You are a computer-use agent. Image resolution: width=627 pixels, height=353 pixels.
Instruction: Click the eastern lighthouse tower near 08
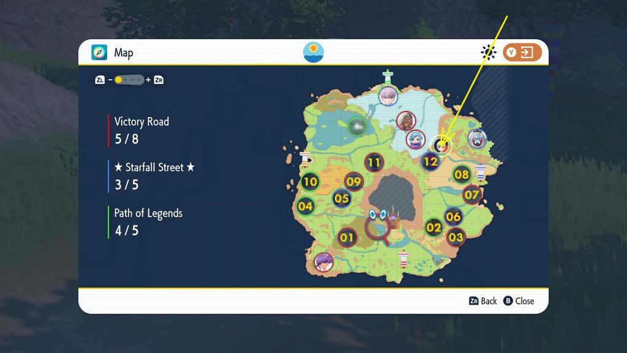pyautogui.click(x=481, y=172)
